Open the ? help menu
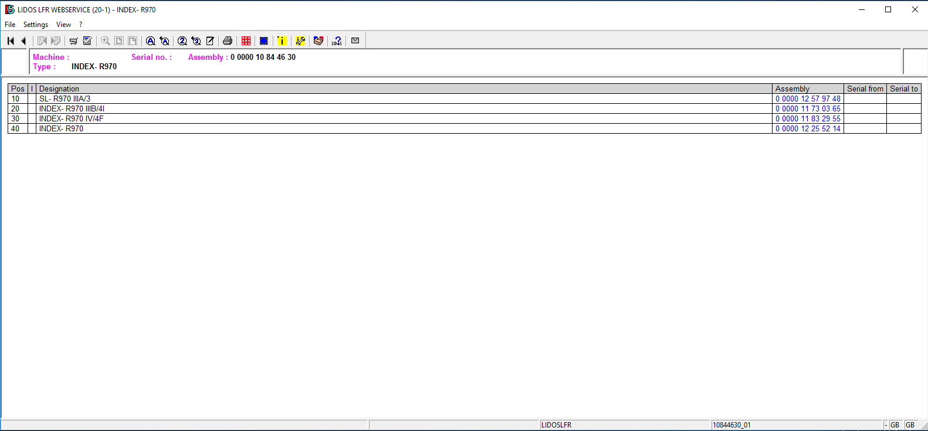The width and height of the screenshot is (928, 431). pos(80,25)
